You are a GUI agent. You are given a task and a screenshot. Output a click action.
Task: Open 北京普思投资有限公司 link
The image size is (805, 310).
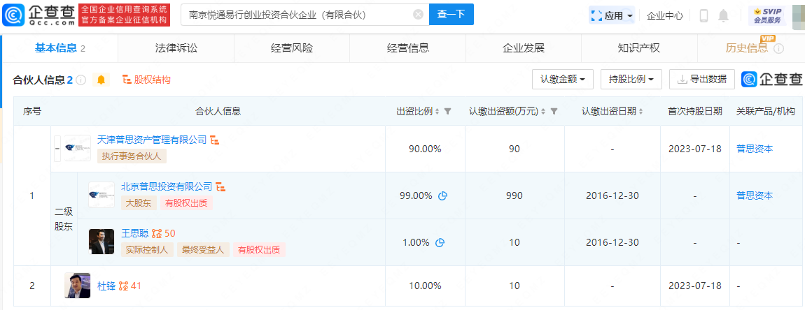pyautogui.click(x=167, y=186)
